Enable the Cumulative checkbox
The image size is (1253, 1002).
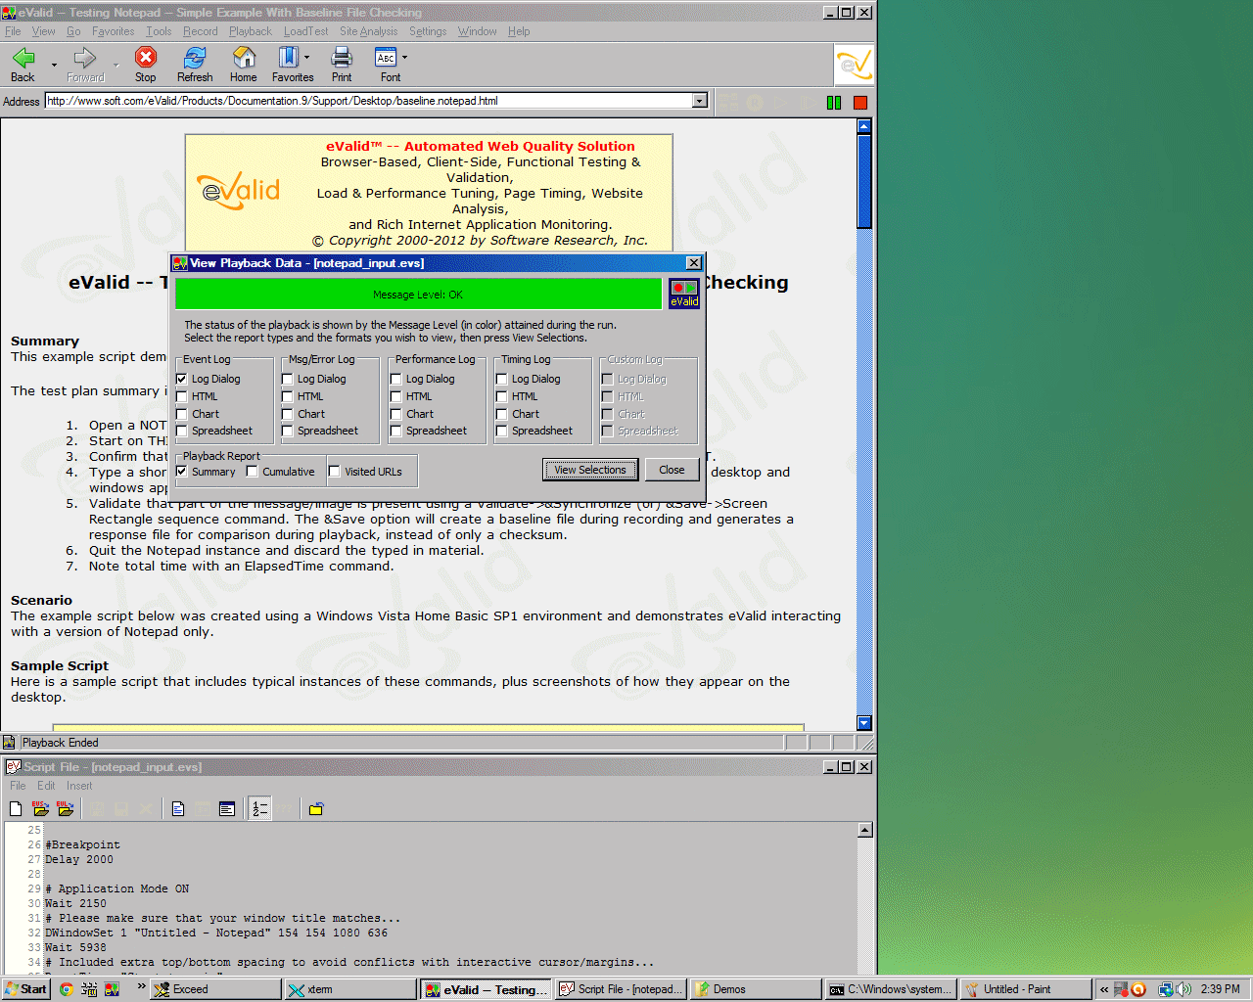[x=253, y=472]
